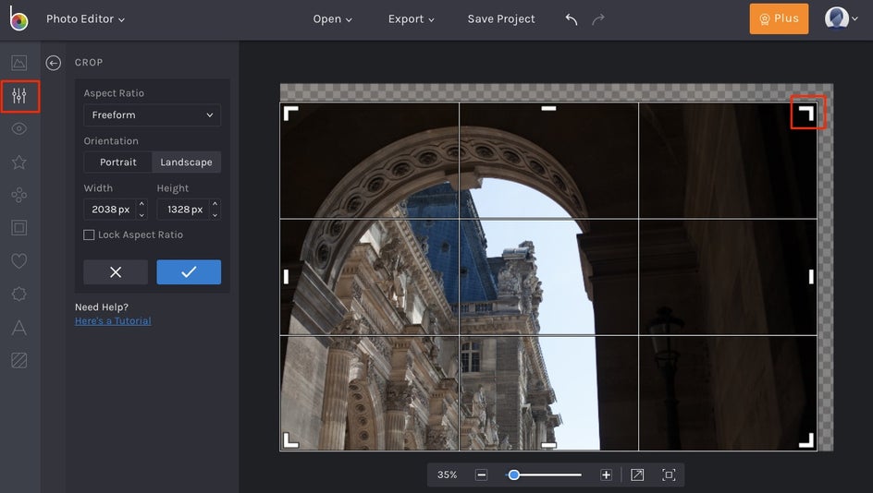Expand the Aspect Ratio Freeform dropdown
The image size is (873, 493).
coord(152,115)
